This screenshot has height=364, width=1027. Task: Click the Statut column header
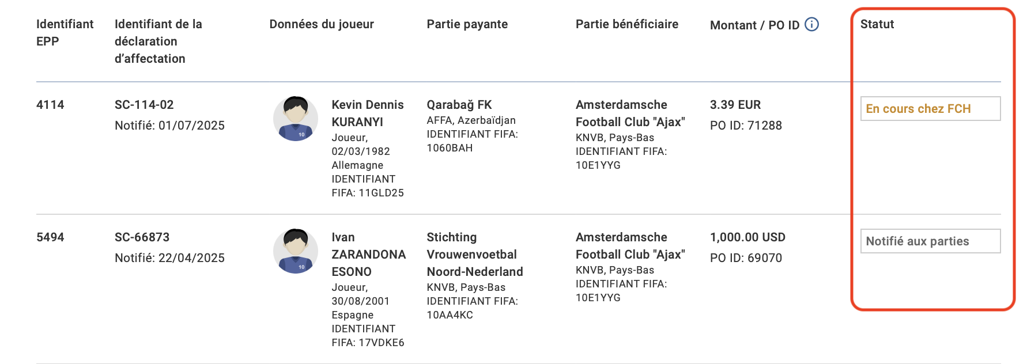pos(877,24)
